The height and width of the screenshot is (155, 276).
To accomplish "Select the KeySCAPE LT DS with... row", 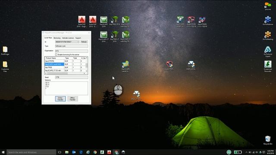I will click(66, 71).
